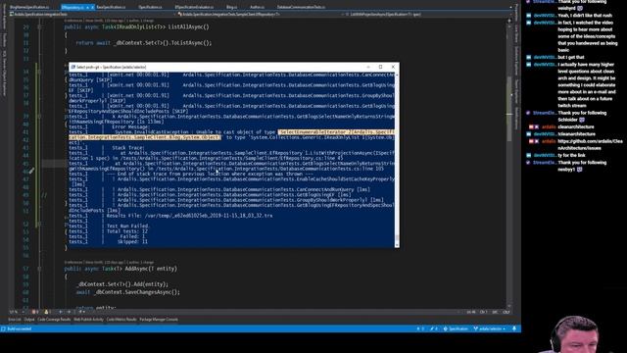Image resolution: width=627 pixels, height=353 pixels.
Task: Click the console window vertical scrollbar
Action: tap(397, 160)
